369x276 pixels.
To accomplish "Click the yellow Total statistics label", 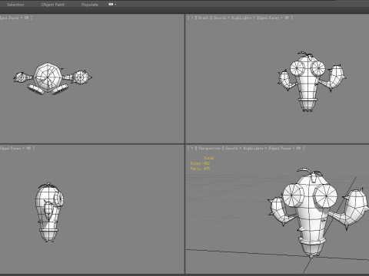I will [x=208, y=158].
